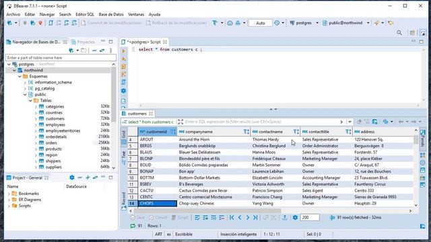Click the refresh icon beside count 91
Screen dimensions: 431x242
[133, 226]
